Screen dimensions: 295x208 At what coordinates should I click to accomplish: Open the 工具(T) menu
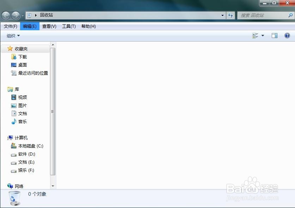tap(69, 26)
